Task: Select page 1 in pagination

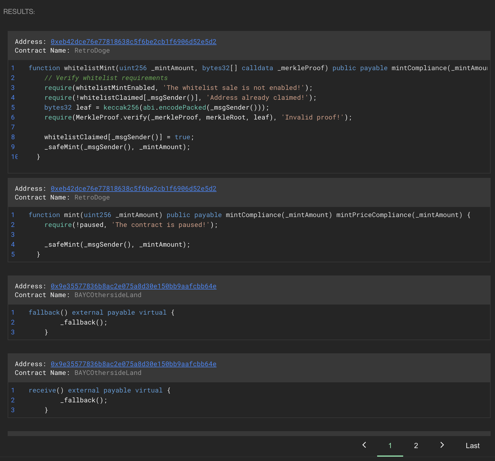Action: pyautogui.click(x=390, y=446)
